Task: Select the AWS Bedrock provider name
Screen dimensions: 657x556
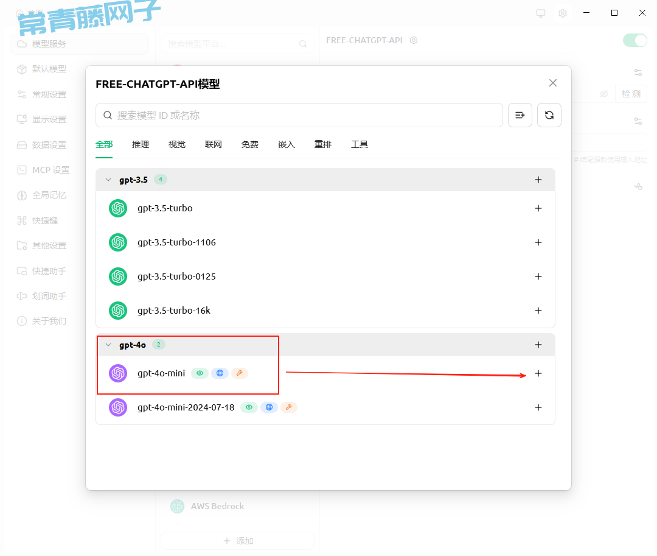Action: [217, 507]
